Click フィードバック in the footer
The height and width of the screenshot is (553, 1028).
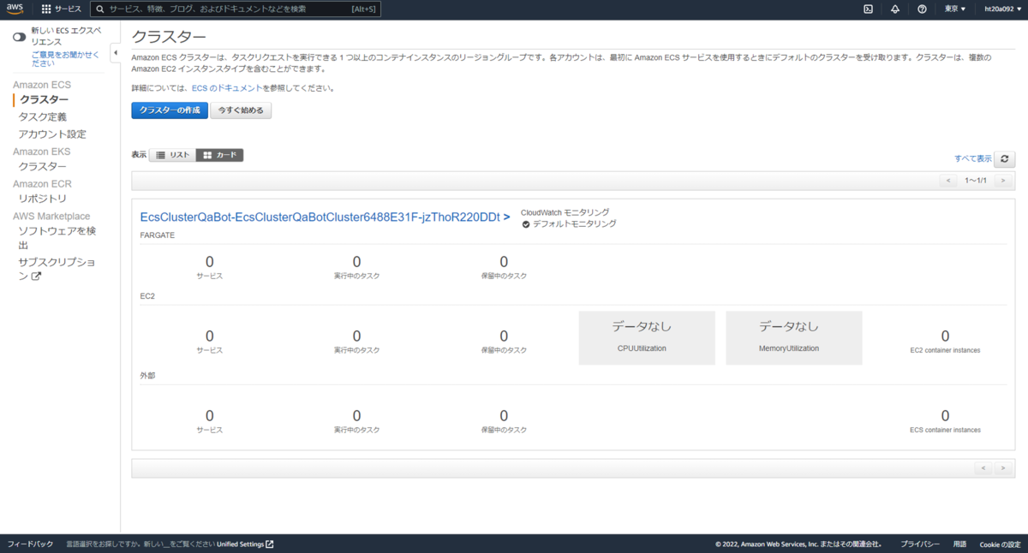30,544
